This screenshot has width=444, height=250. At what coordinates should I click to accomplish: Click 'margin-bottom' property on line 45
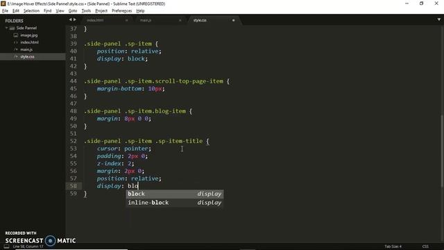(119, 89)
